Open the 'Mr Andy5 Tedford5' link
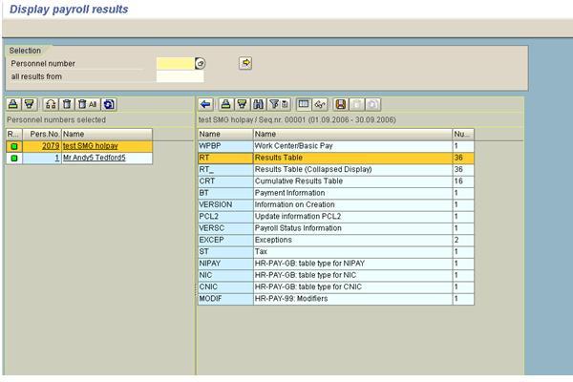 [x=95, y=158]
